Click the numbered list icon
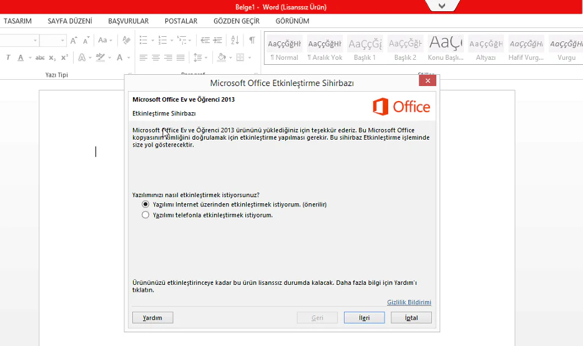Screen dimensions: 583x346 click(x=162, y=40)
